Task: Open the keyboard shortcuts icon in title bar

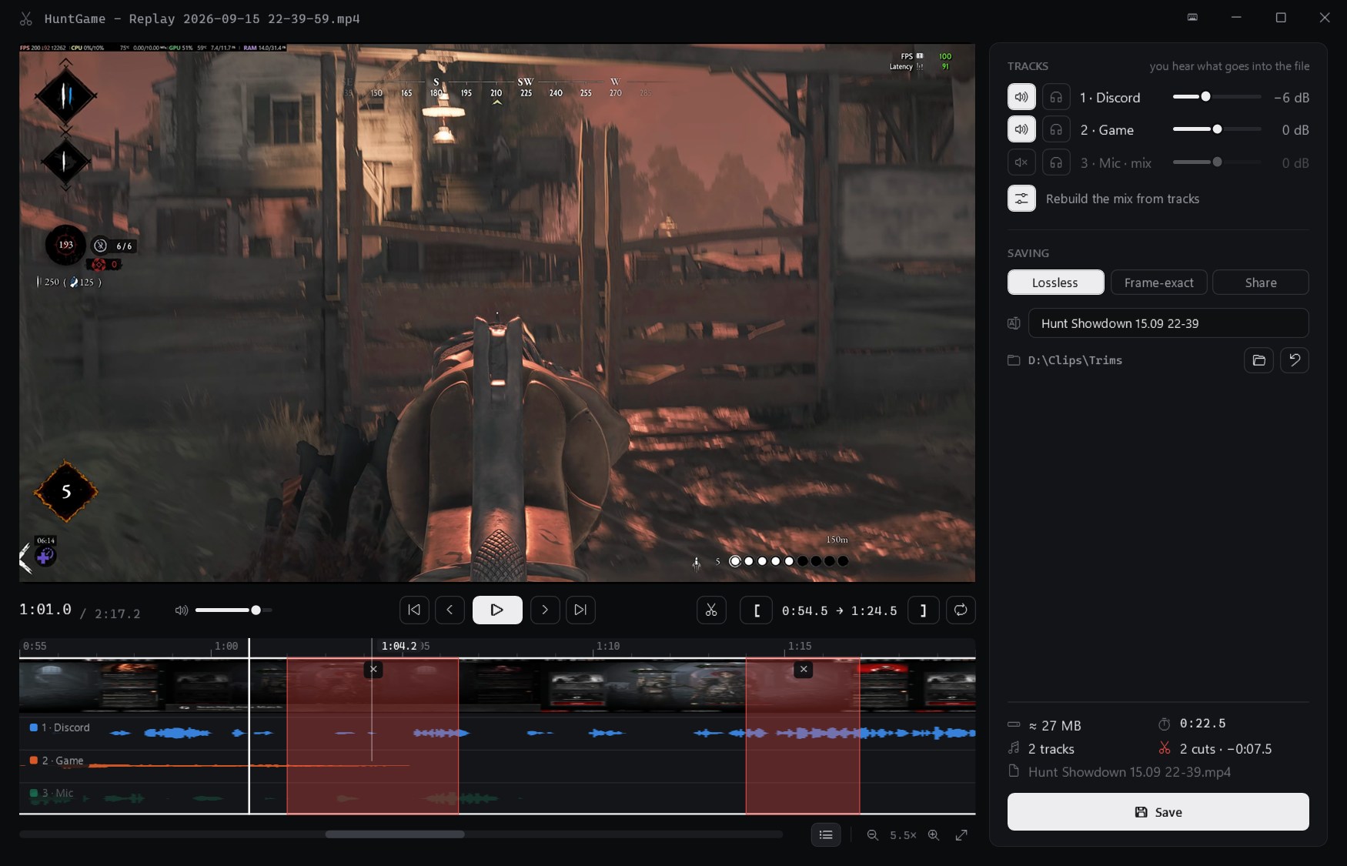Action: [1192, 17]
